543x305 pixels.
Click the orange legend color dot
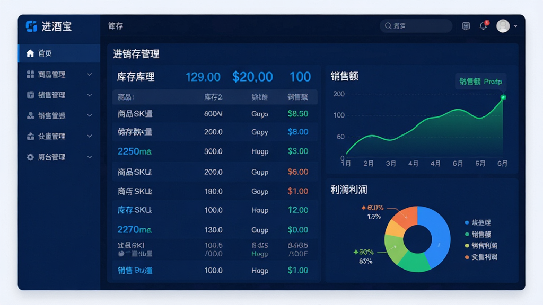467,257
